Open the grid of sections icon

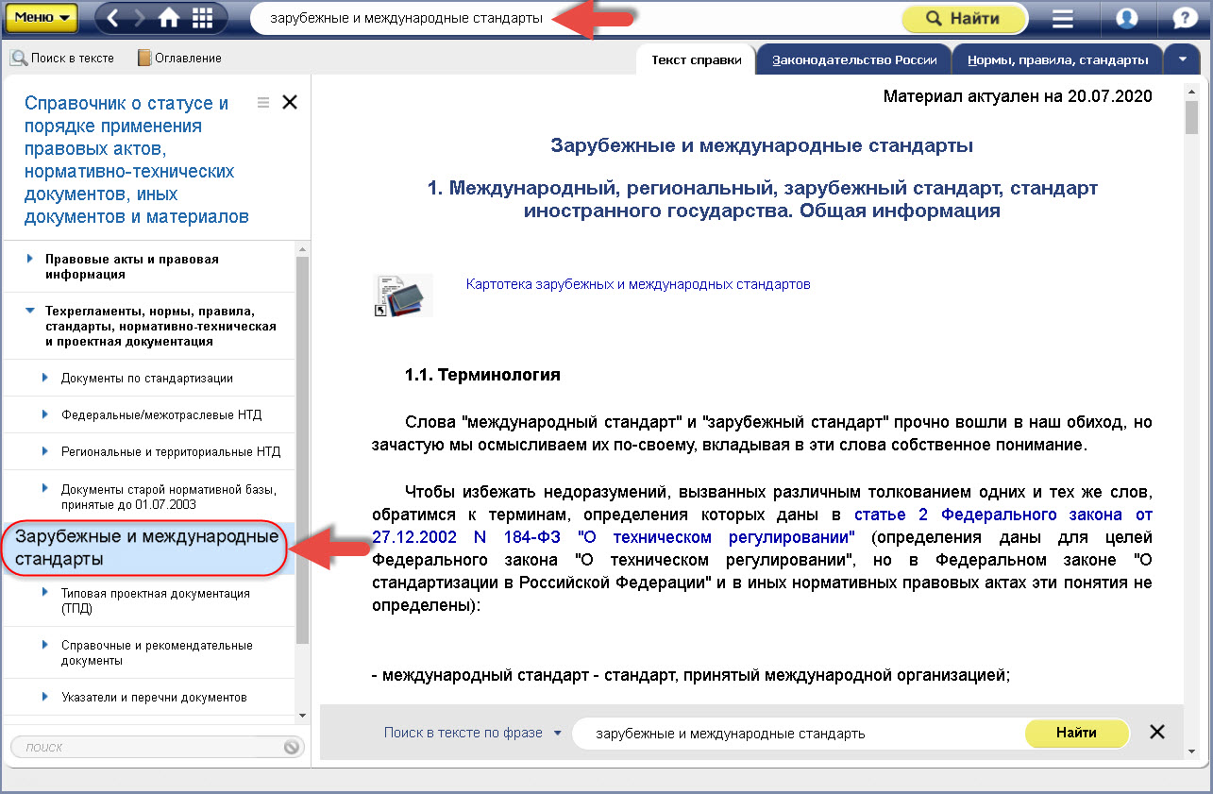[201, 18]
